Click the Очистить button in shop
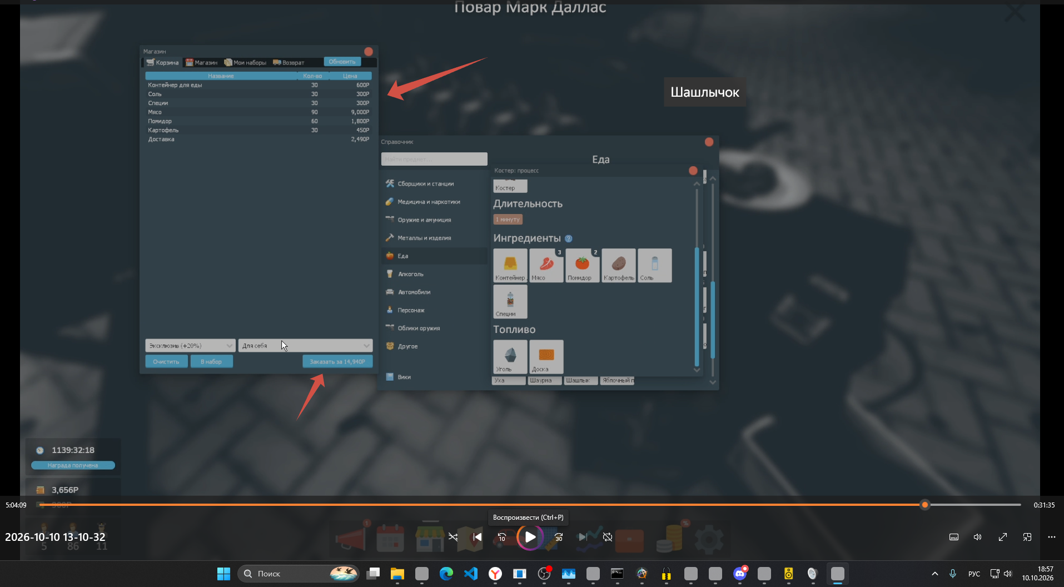Screen dimensions: 1064x587 [x=166, y=362]
